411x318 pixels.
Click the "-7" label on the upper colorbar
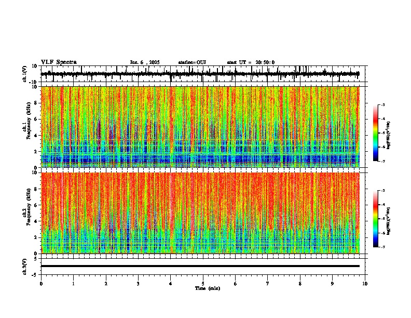click(382, 161)
